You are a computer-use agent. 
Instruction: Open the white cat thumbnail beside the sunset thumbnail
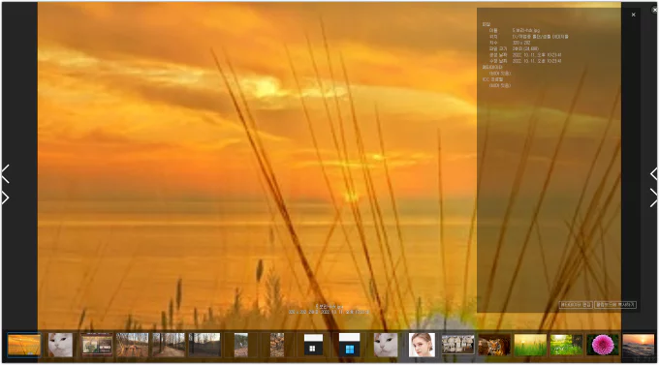60,345
